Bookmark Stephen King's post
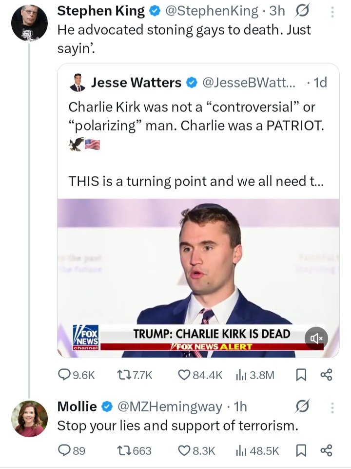This screenshot has height=469, width=351. [x=301, y=375]
